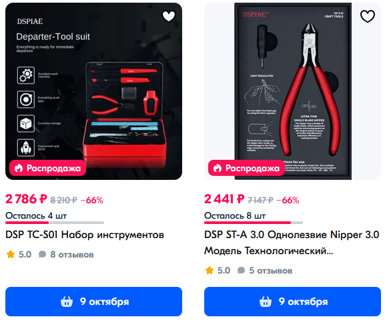This screenshot has width=389, height=327.
Task: Click the Осталось 4 шт stock bar
Action: tap(55, 218)
